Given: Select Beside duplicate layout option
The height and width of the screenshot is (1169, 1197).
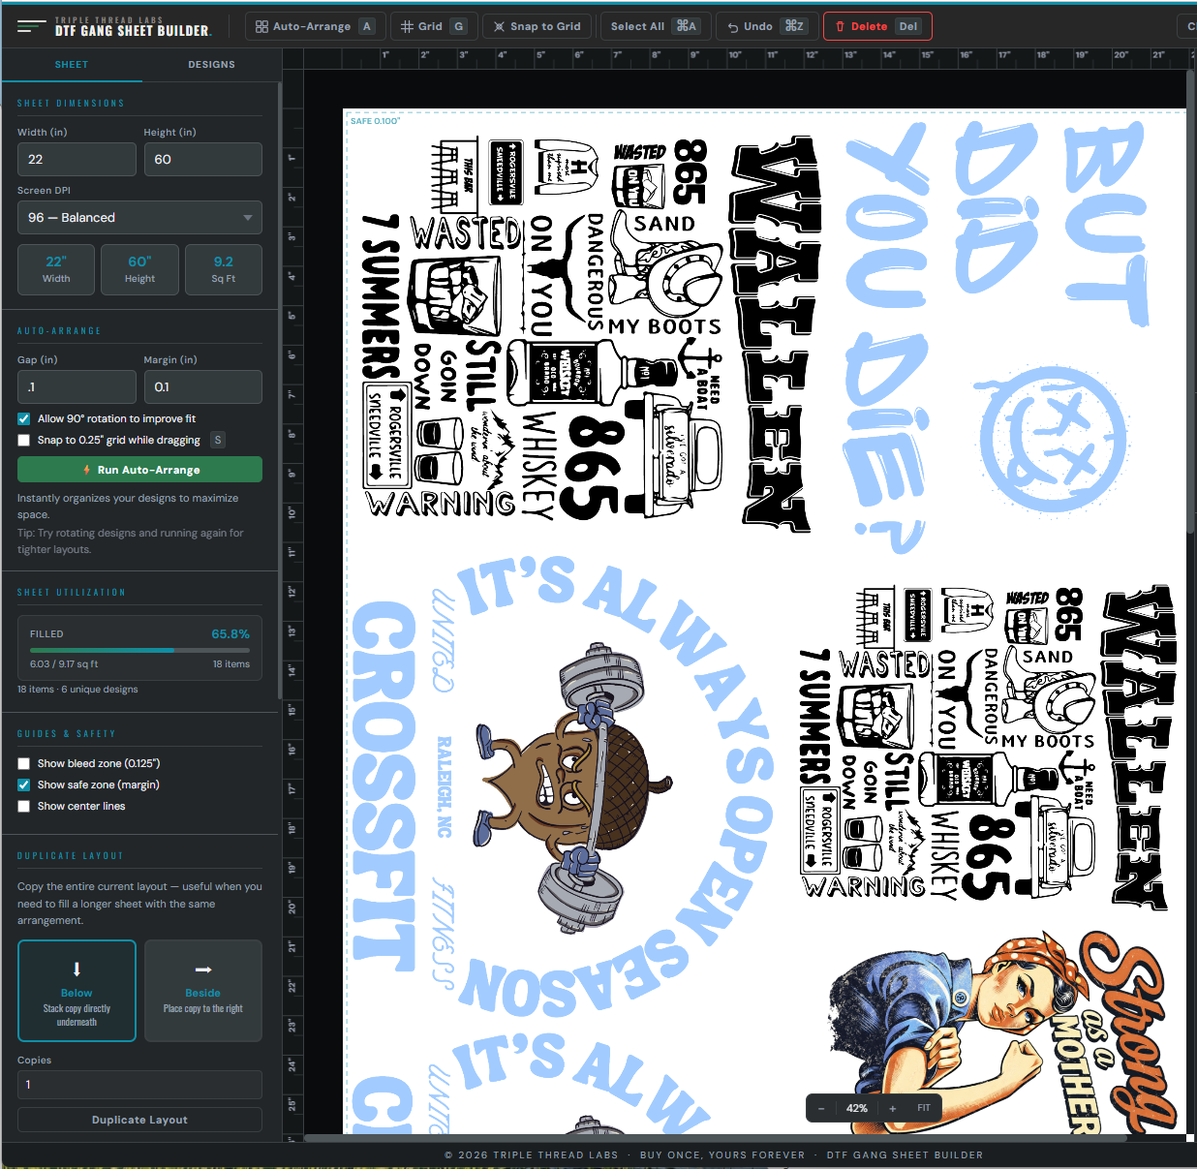Looking at the screenshot, I should pyautogui.click(x=203, y=991).
